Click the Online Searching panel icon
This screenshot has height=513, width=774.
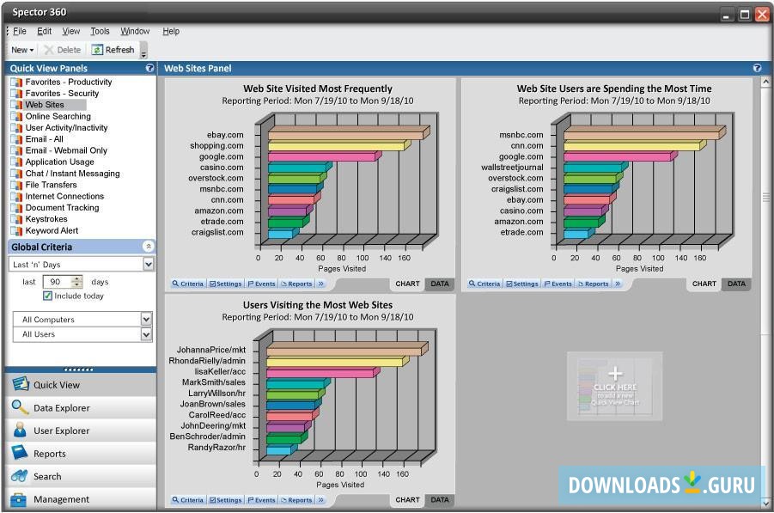[x=16, y=117]
